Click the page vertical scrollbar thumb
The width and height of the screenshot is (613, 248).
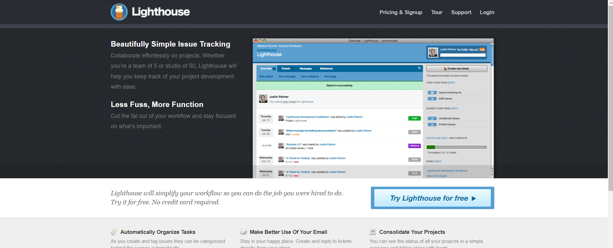click(610, 98)
